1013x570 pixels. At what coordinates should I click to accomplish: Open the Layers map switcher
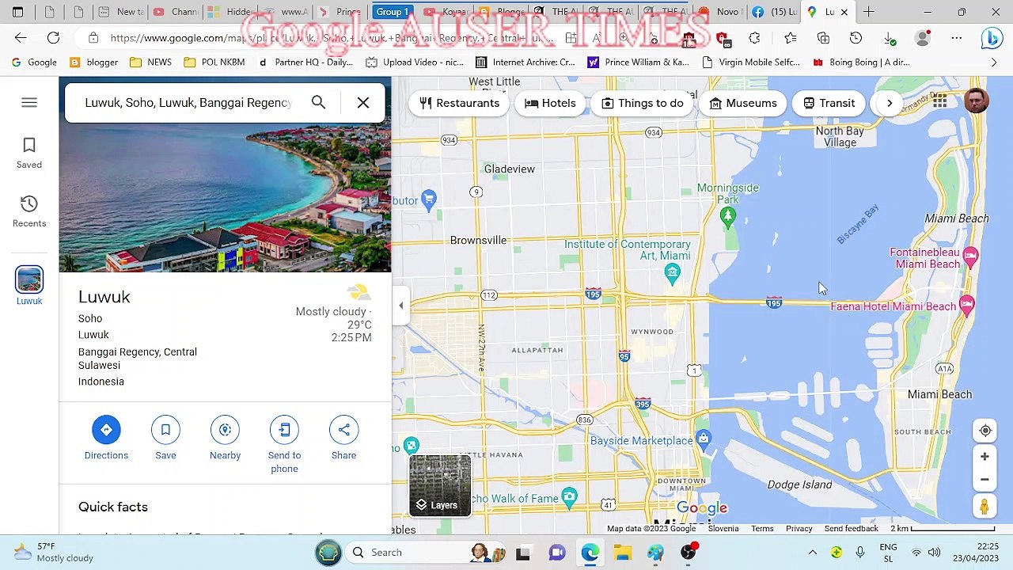[440, 485]
